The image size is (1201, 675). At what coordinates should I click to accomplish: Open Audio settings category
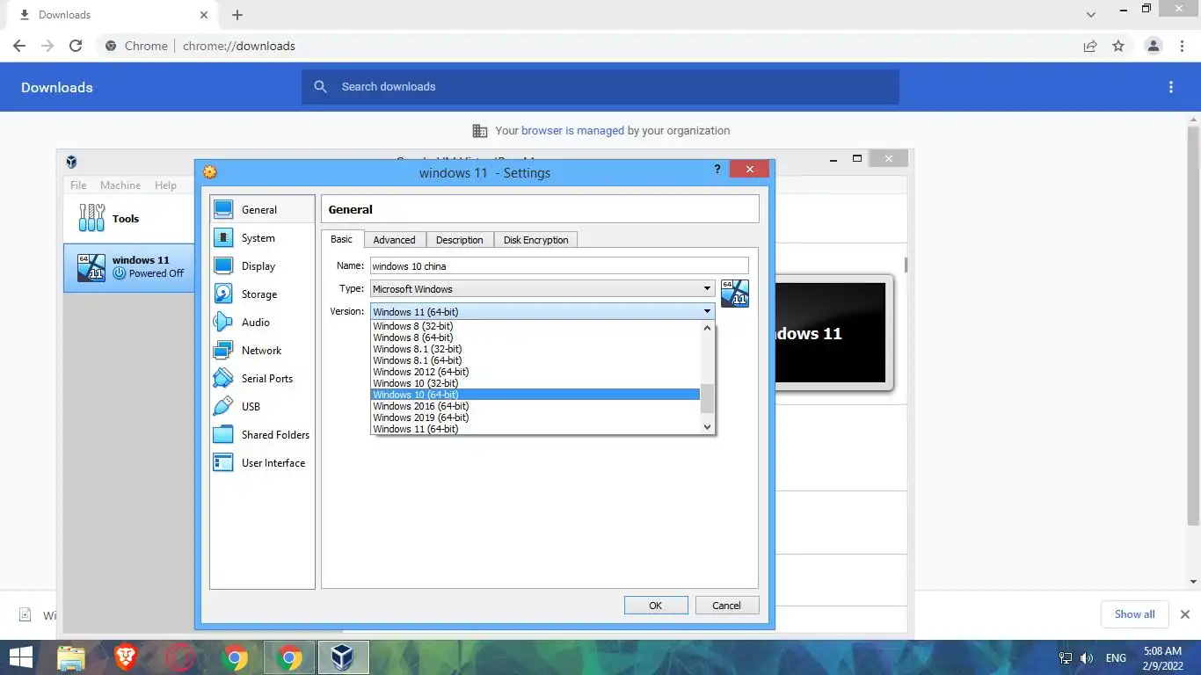click(262, 323)
